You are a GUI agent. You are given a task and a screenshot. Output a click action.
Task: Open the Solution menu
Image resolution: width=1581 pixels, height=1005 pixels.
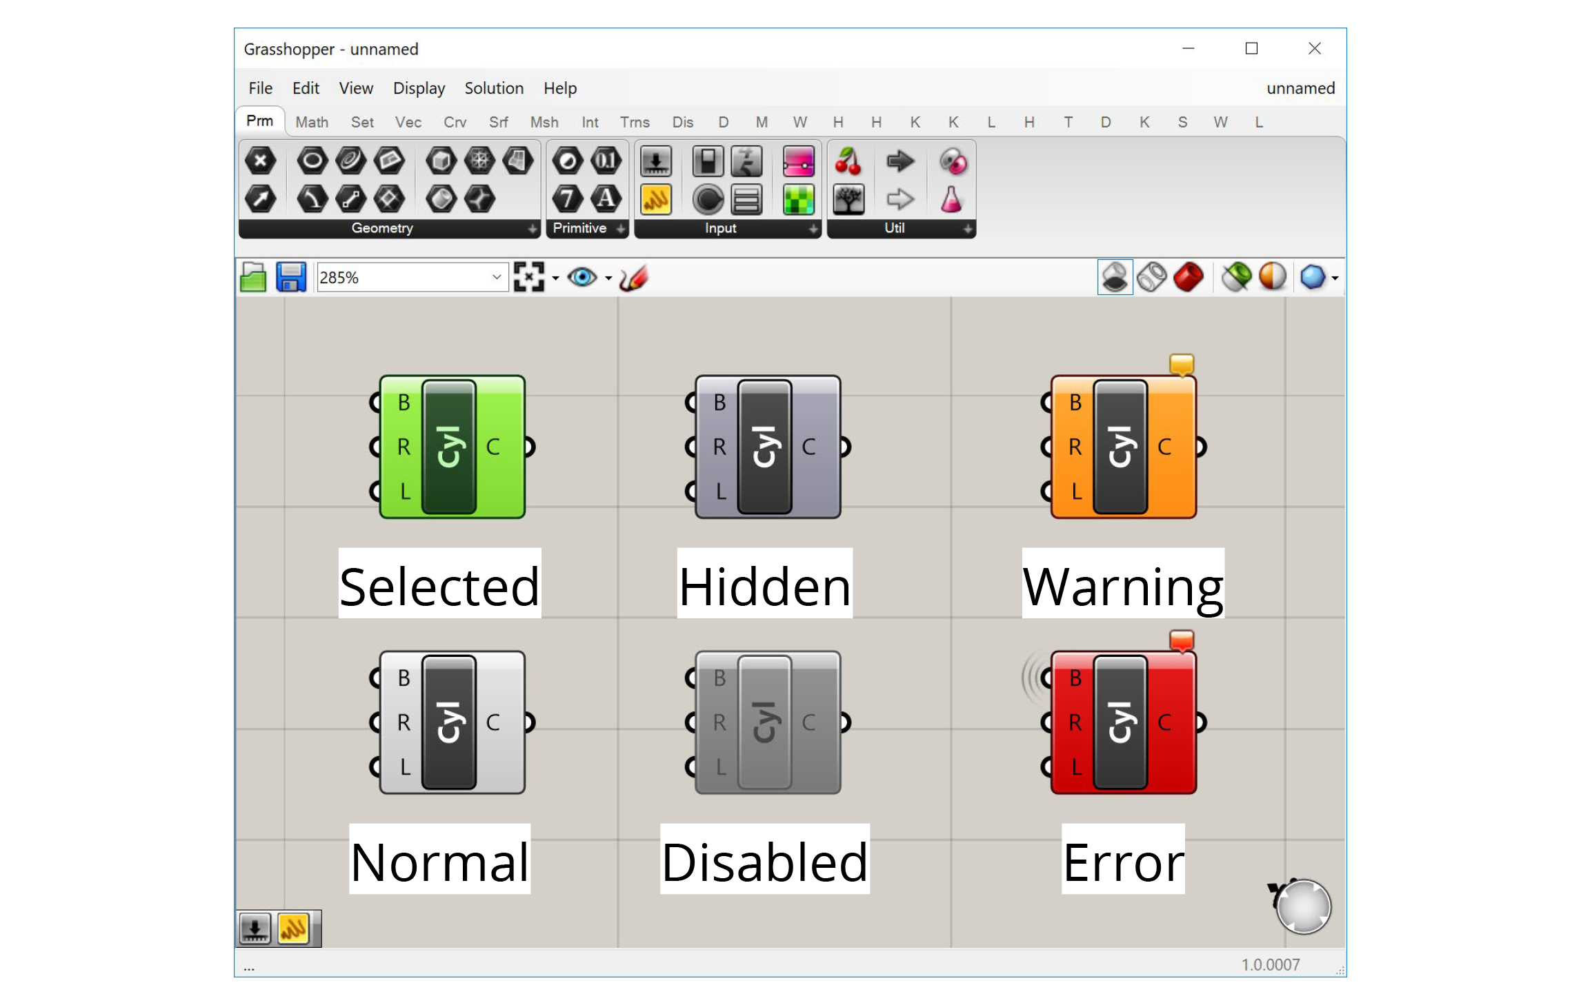pyautogui.click(x=494, y=88)
